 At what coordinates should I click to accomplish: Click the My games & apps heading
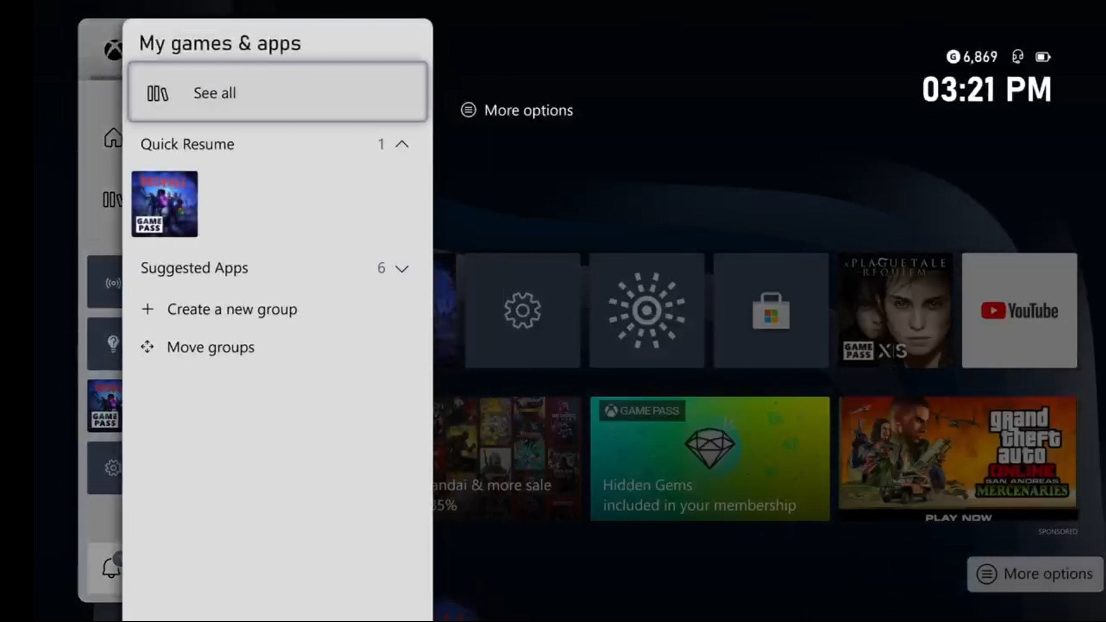coord(220,44)
